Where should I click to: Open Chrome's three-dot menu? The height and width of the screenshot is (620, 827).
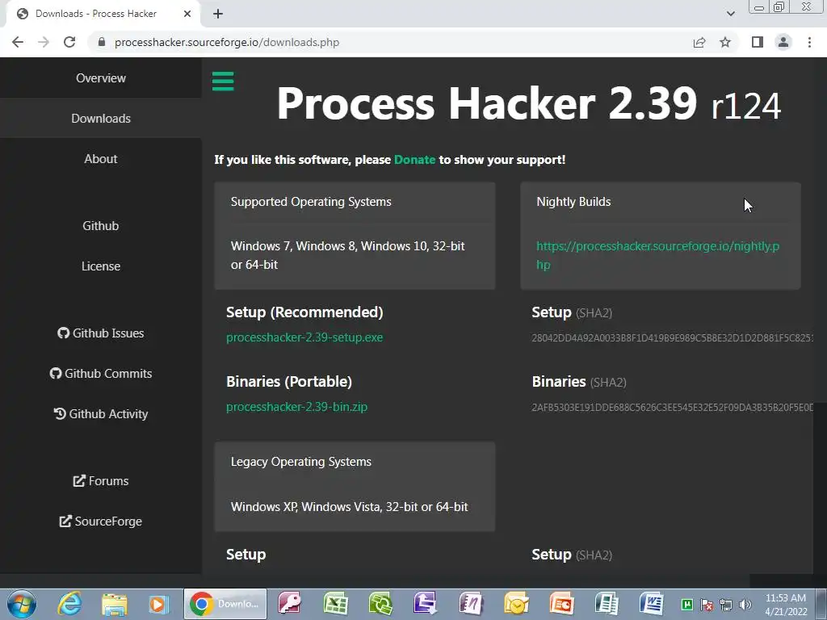[x=809, y=42]
